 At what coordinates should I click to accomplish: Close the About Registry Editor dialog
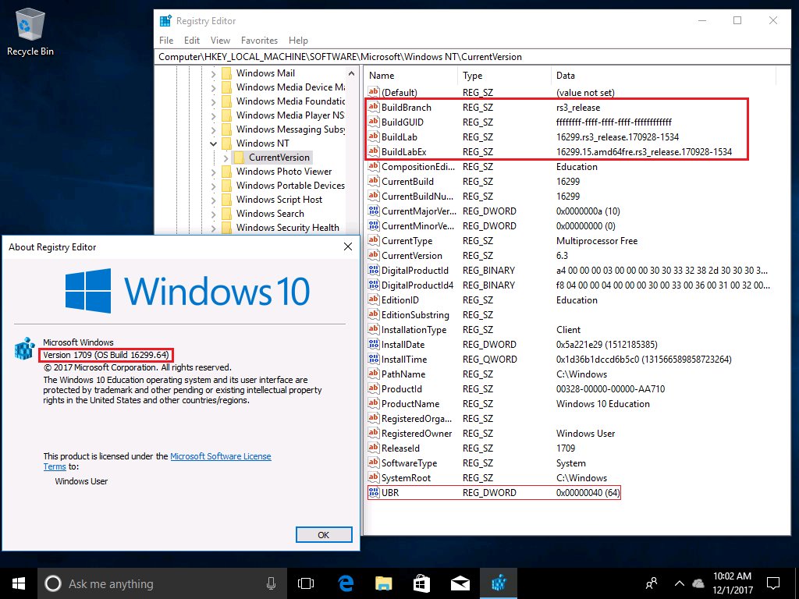click(x=347, y=246)
